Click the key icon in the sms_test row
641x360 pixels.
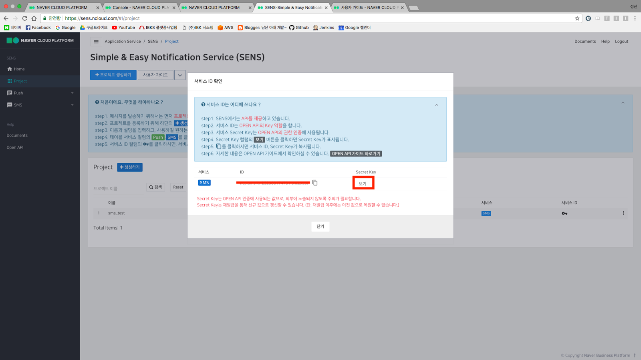(x=564, y=213)
